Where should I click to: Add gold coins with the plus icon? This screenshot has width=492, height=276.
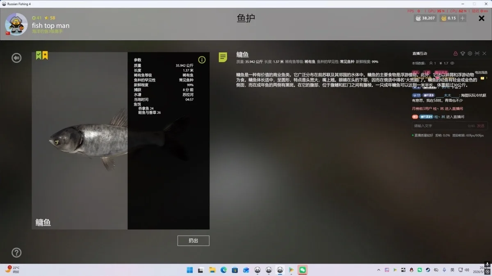(x=462, y=18)
